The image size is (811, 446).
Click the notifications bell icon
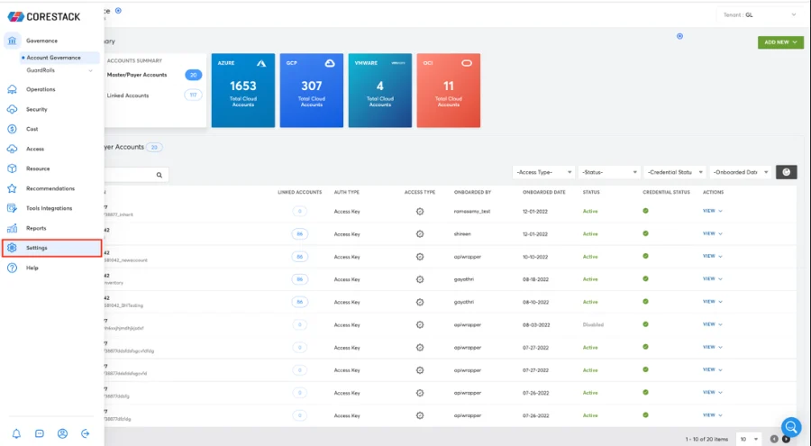click(x=16, y=433)
